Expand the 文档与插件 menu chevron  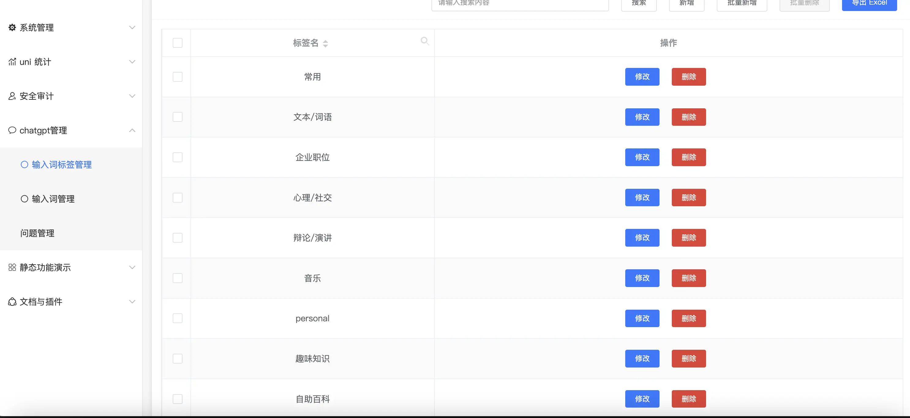pyautogui.click(x=132, y=301)
